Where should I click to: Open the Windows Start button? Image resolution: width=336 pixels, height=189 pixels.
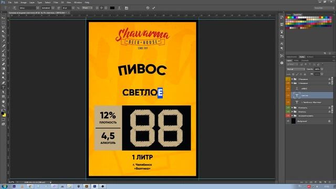pos(4,186)
